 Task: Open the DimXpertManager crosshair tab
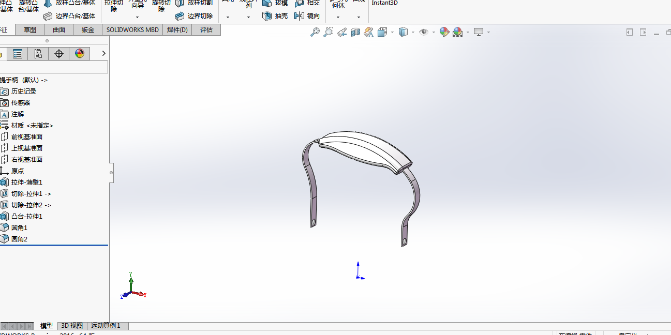(59, 54)
